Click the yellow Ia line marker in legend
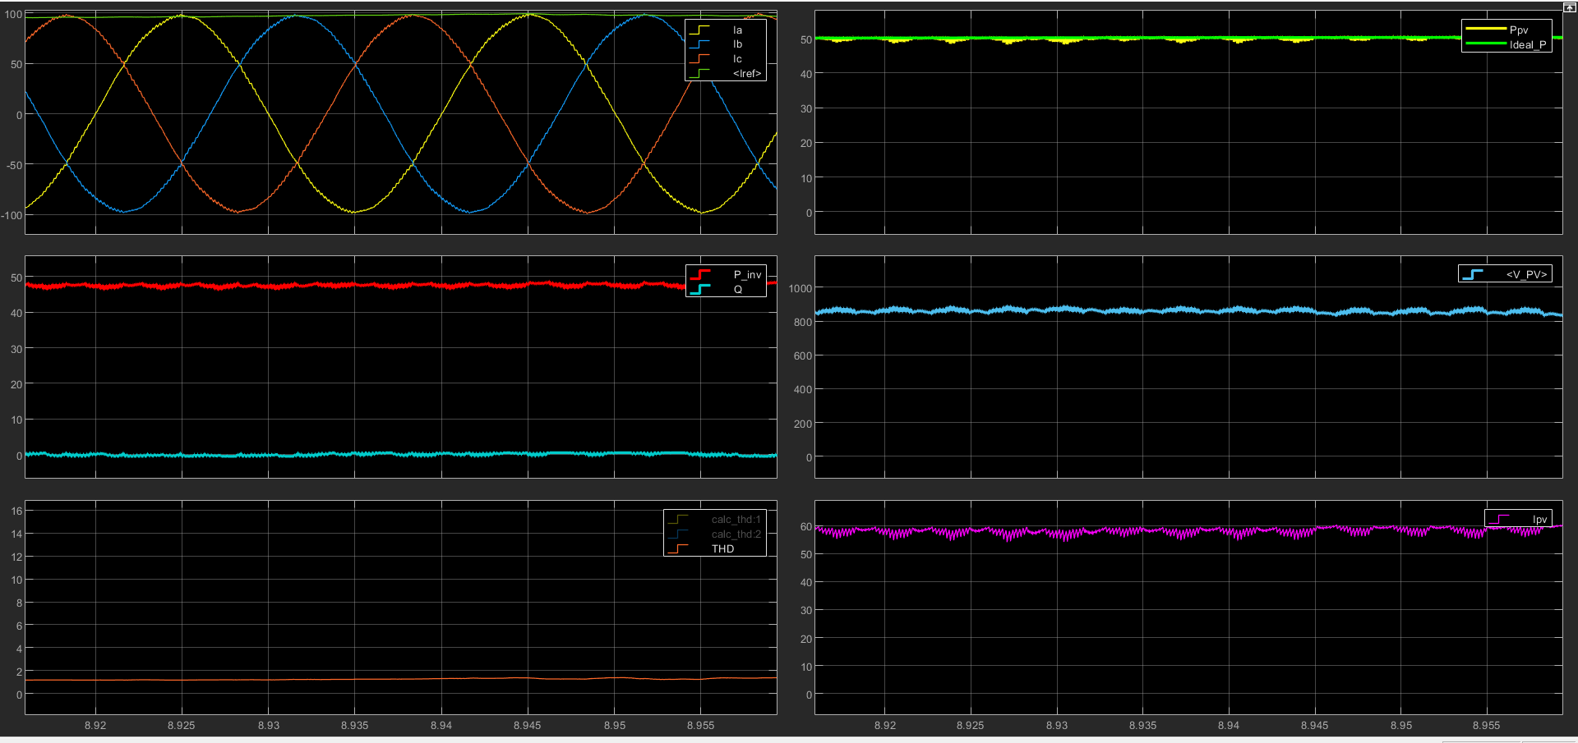The image size is (1578, 743). coord(699,30)
